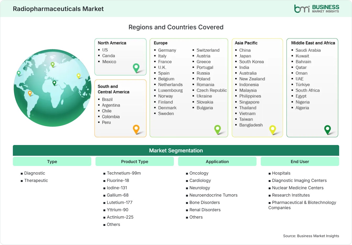Viewport: 352px width, 245px height.
Task: Click the Regions and Countries Covered heading
Action: point(176,27)
